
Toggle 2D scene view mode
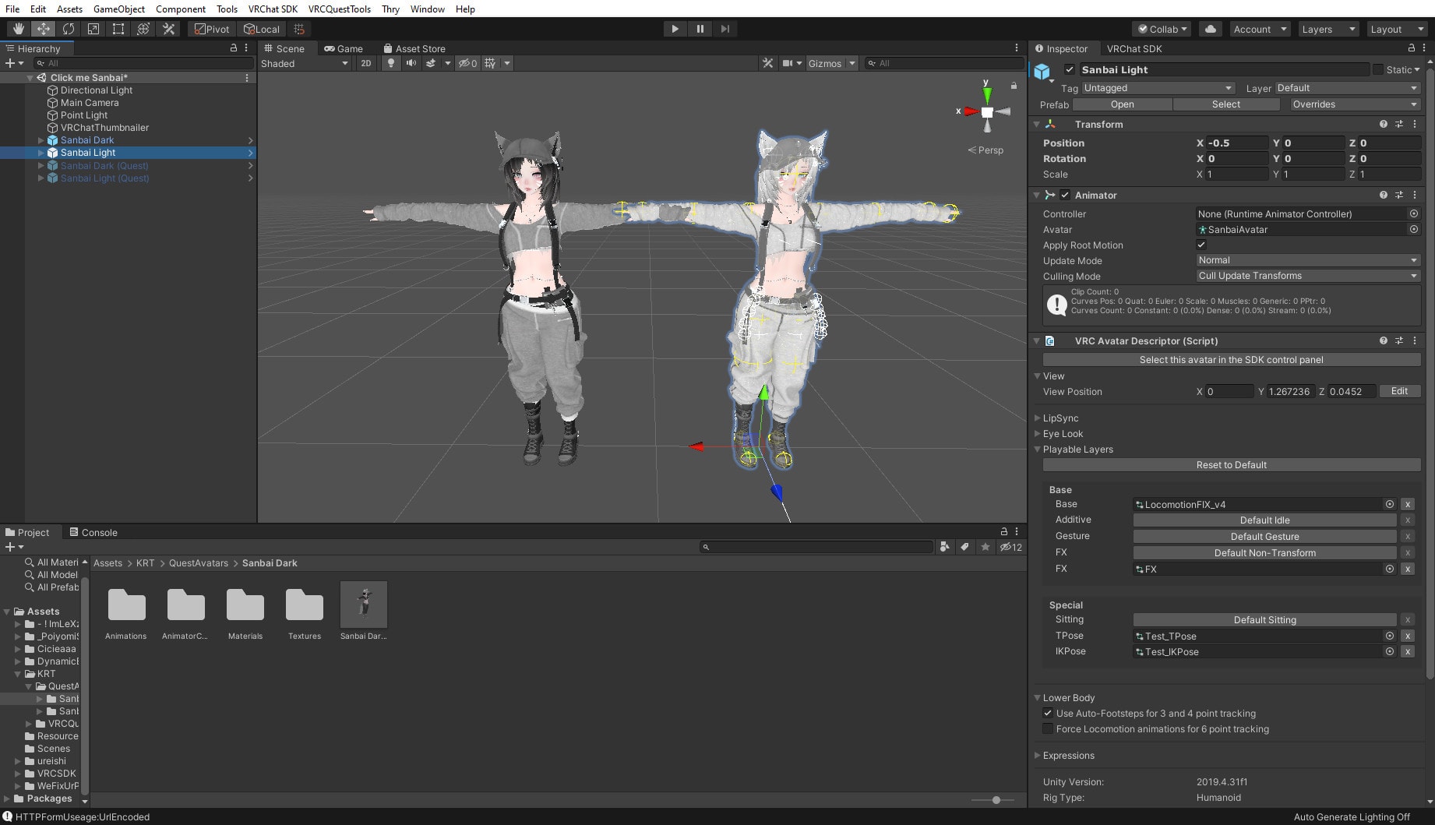(x=365, y=63)
